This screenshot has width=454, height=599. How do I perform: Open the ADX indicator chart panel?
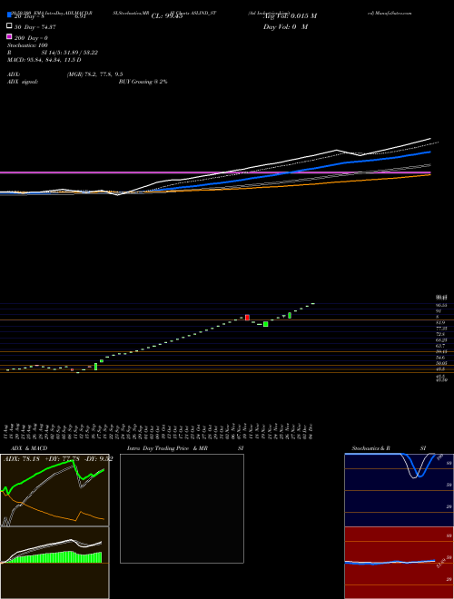pyautogui.click(x=54, y=490)
